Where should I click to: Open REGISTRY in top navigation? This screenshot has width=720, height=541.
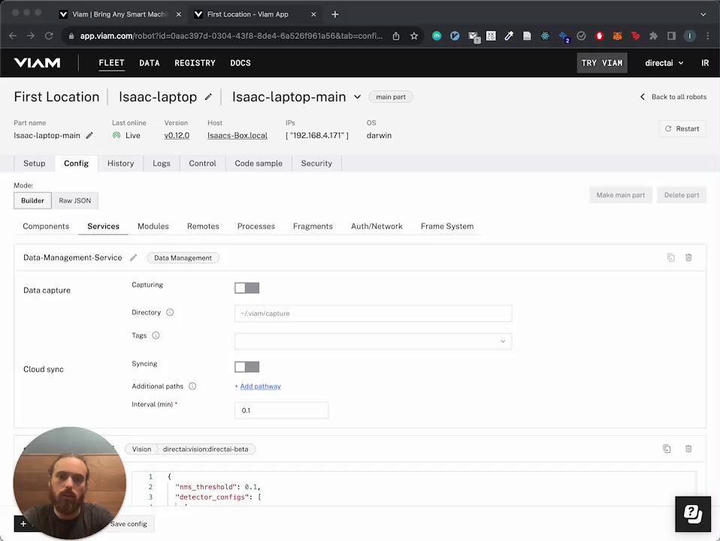click(195, 63)
